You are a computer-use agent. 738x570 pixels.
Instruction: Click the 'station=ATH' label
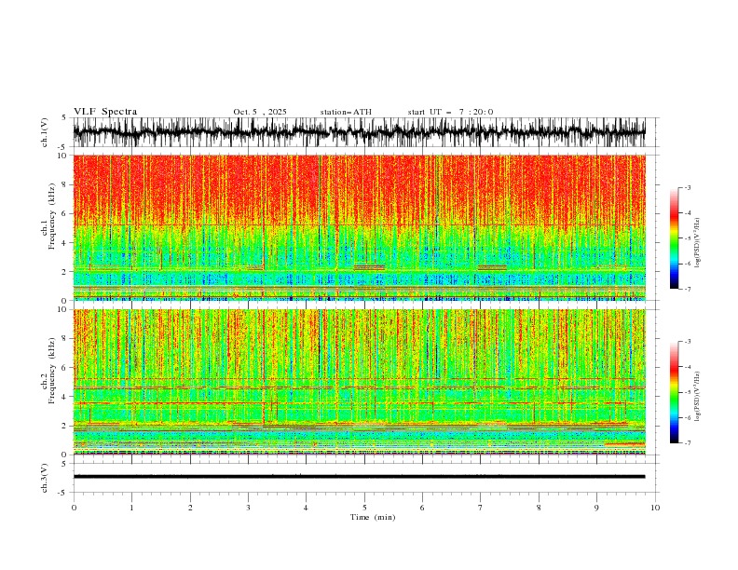coord(346,112)
